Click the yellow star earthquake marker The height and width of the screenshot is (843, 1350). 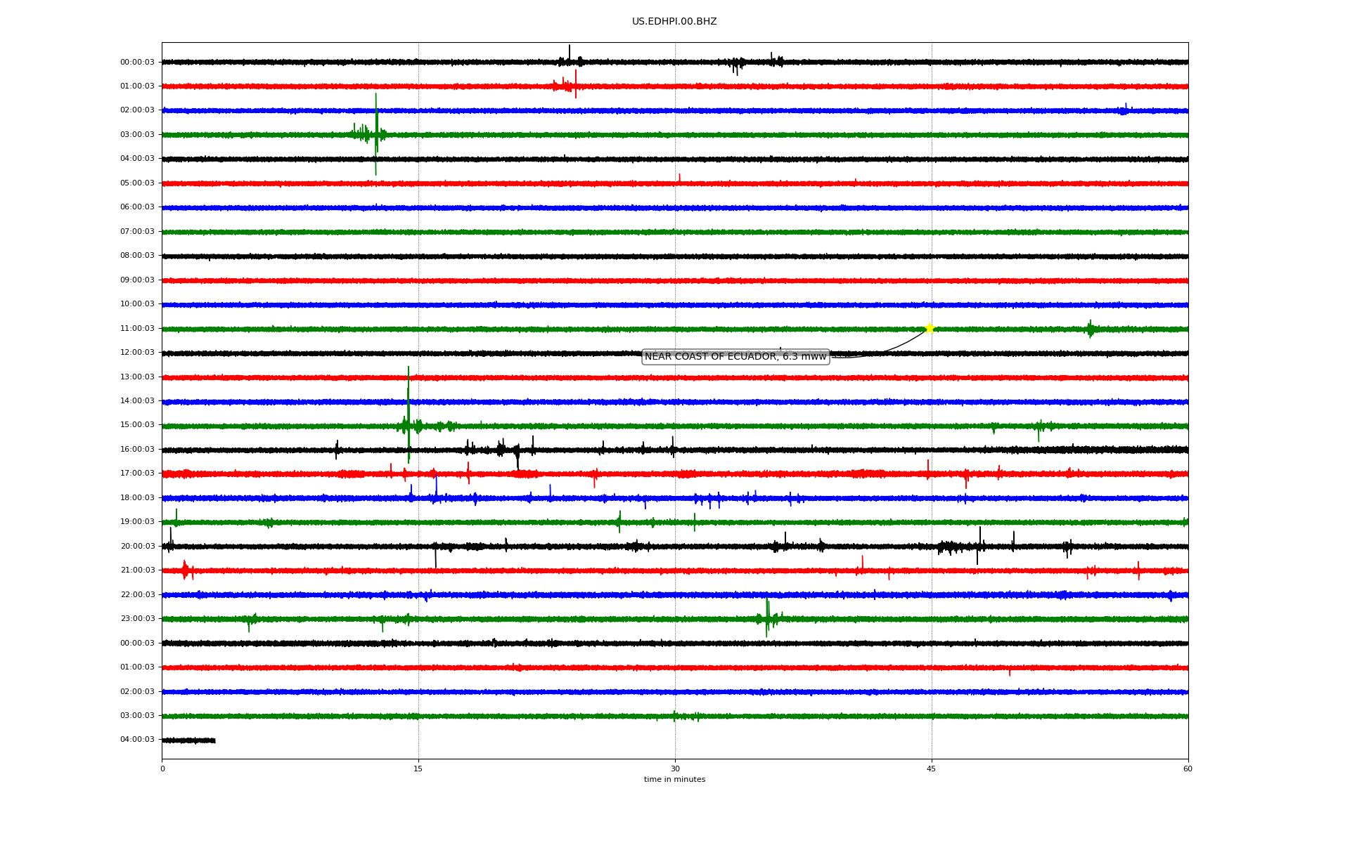[x=930, y=328]
